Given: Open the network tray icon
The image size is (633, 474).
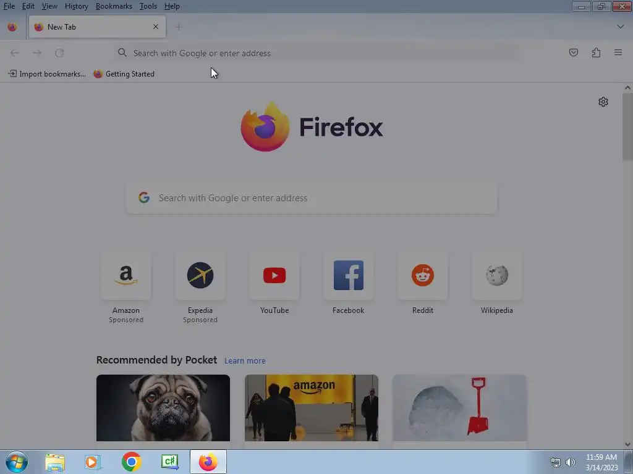Looking at the screenshot, I should (x=556, y=462).
